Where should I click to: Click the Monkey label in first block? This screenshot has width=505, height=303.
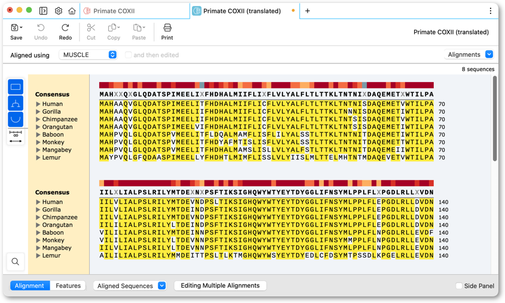[x=53, y=142]
